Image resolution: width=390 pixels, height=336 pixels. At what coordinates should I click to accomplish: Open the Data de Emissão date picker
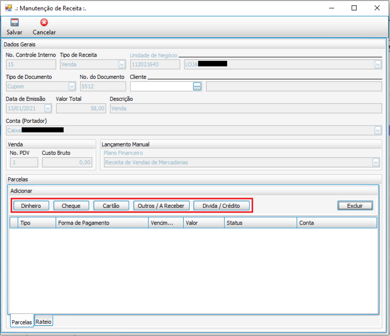tap(48, 108)
